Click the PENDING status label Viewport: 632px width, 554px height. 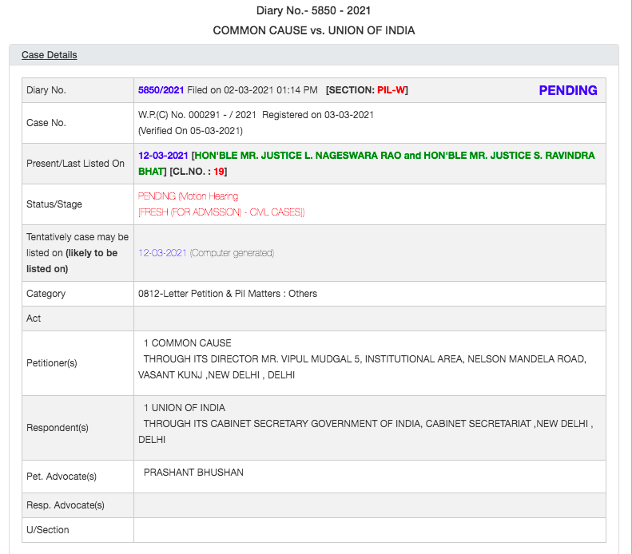point(568,90)
